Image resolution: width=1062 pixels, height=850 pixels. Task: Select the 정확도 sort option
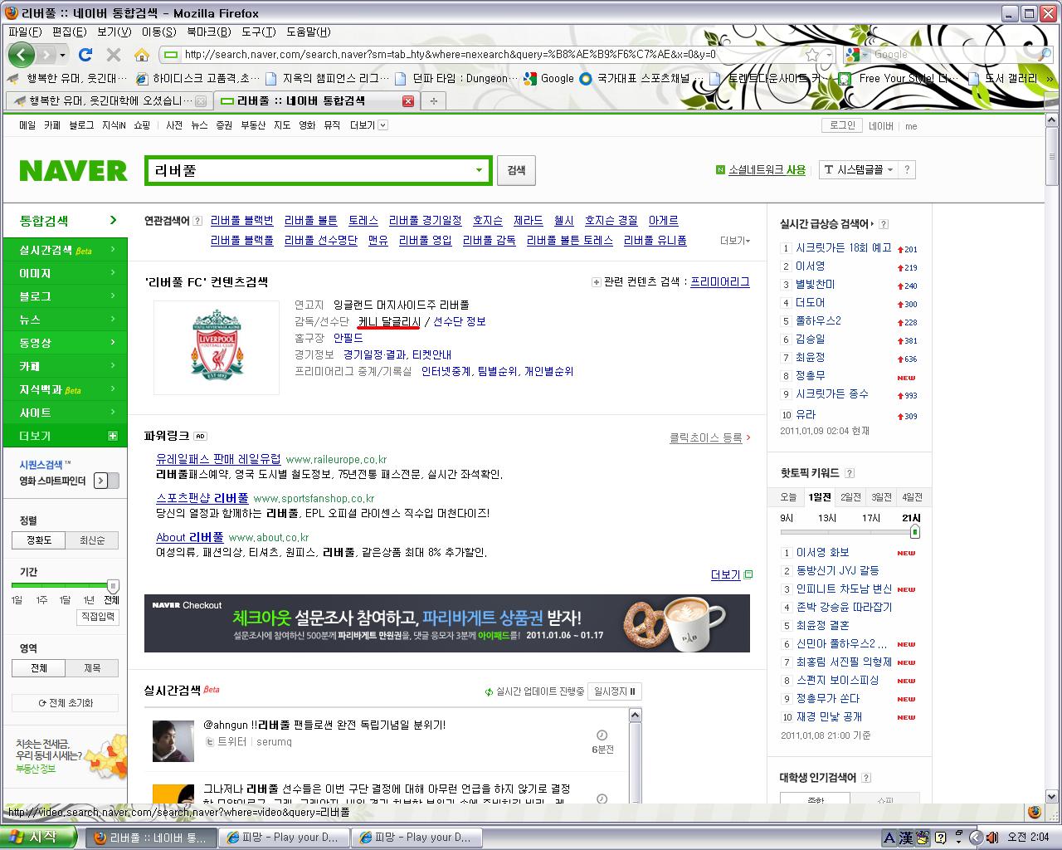coord(39,540)
